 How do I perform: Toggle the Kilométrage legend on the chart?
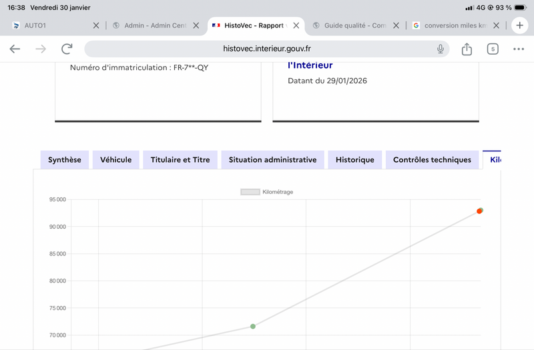click(267, 192)
